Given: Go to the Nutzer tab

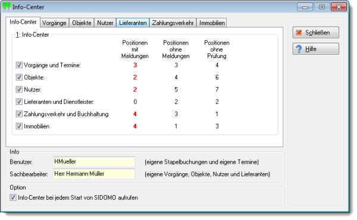Looking at the screenshot, I should (x=105, y=23).
